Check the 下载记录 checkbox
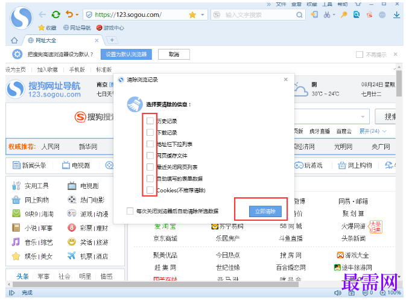This screenshot has height=301, width=409. (x=150, y=132)
